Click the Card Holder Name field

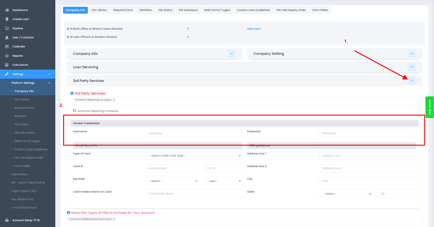coord(194,194)
